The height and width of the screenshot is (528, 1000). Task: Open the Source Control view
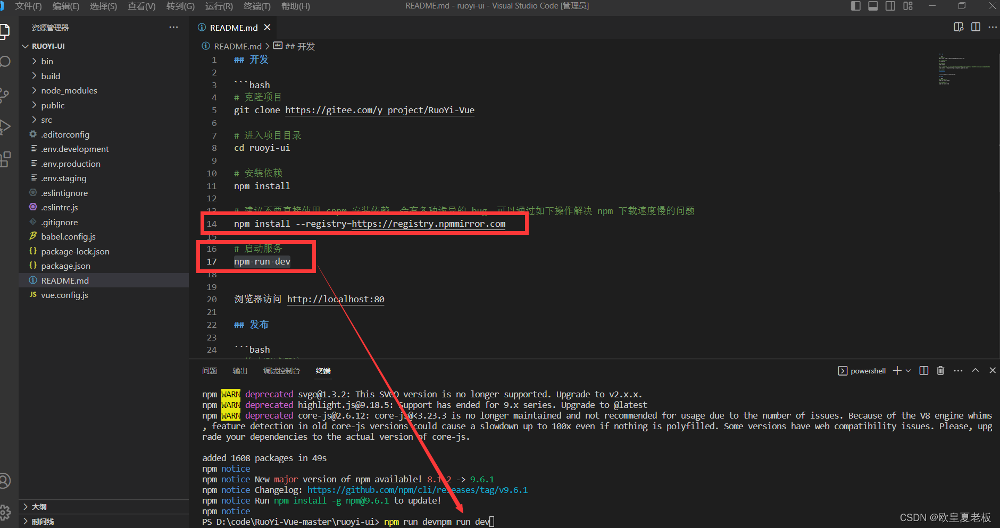[4, 95]
